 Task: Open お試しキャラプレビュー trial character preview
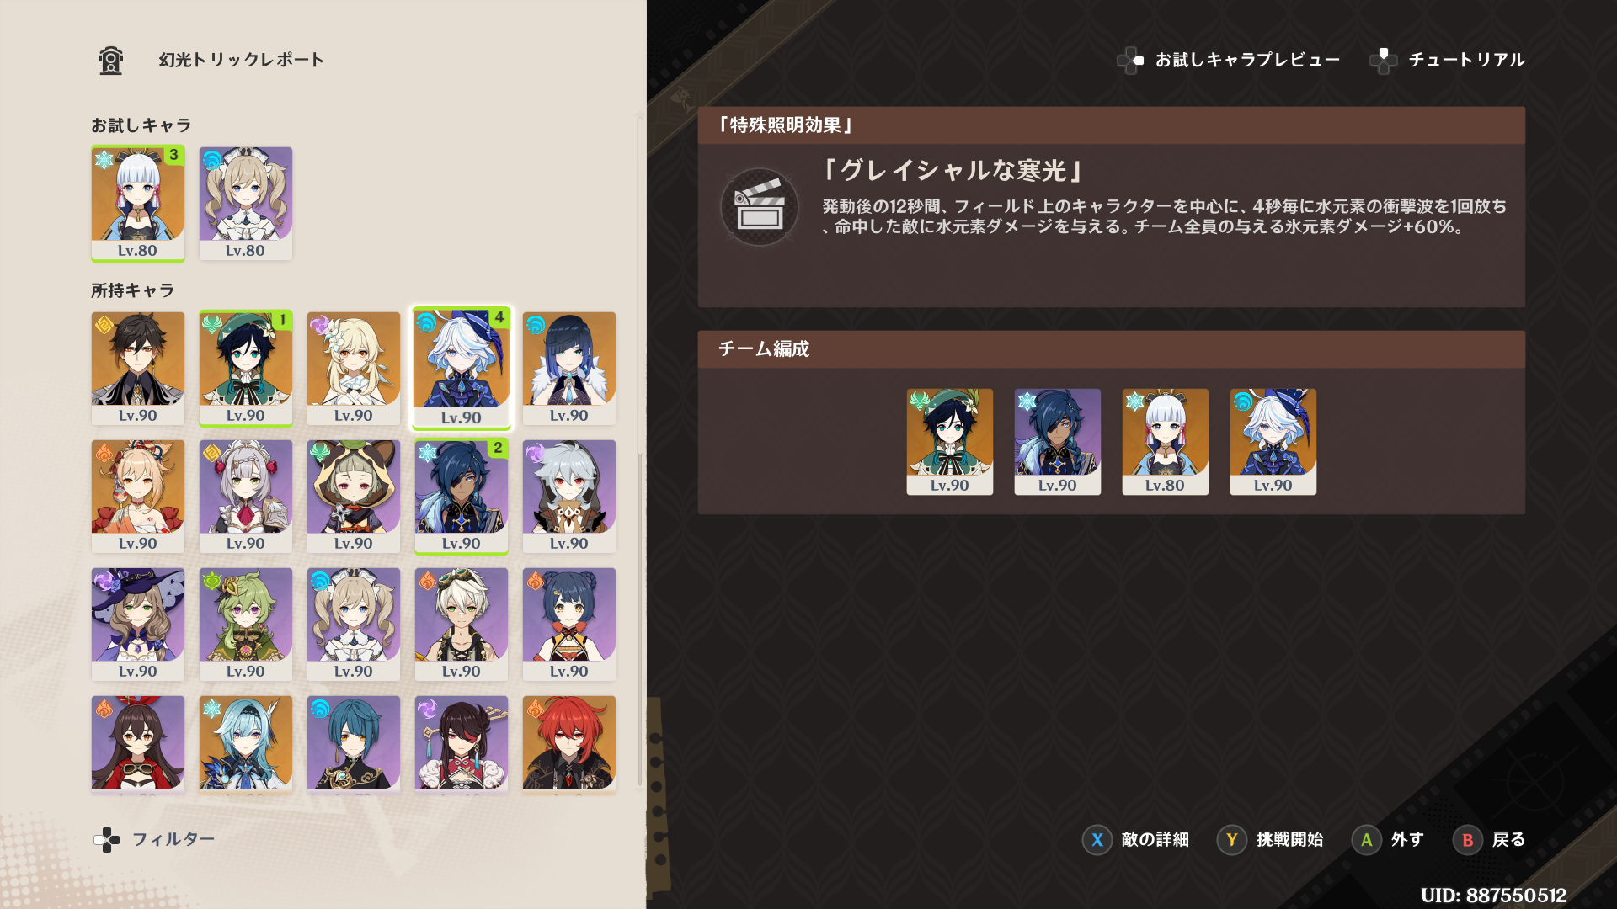1247,60
